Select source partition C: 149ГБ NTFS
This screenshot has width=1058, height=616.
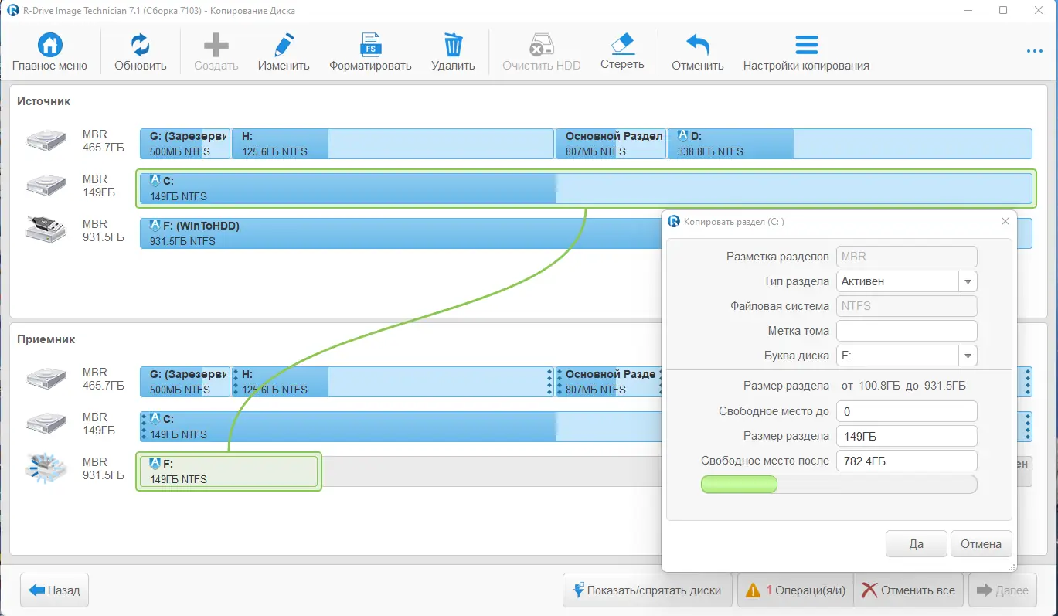pos(586,189)
